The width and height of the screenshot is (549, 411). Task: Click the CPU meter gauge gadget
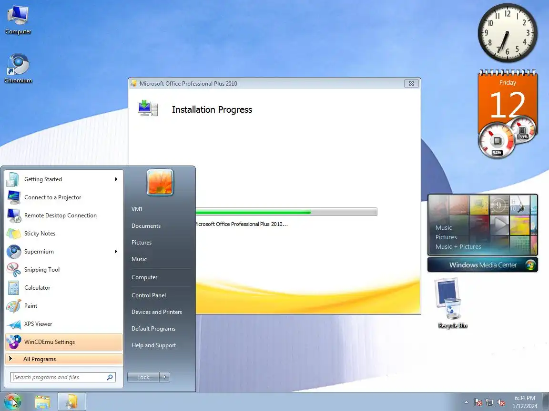point(497,140)
